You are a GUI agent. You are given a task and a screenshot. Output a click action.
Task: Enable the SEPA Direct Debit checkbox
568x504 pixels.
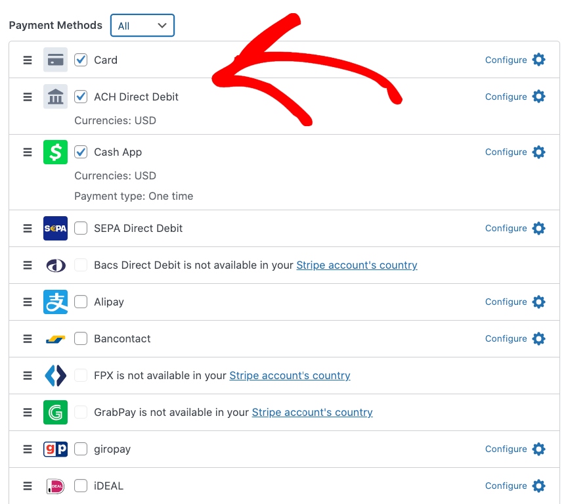pyautogui.click(x=81, y=228)
